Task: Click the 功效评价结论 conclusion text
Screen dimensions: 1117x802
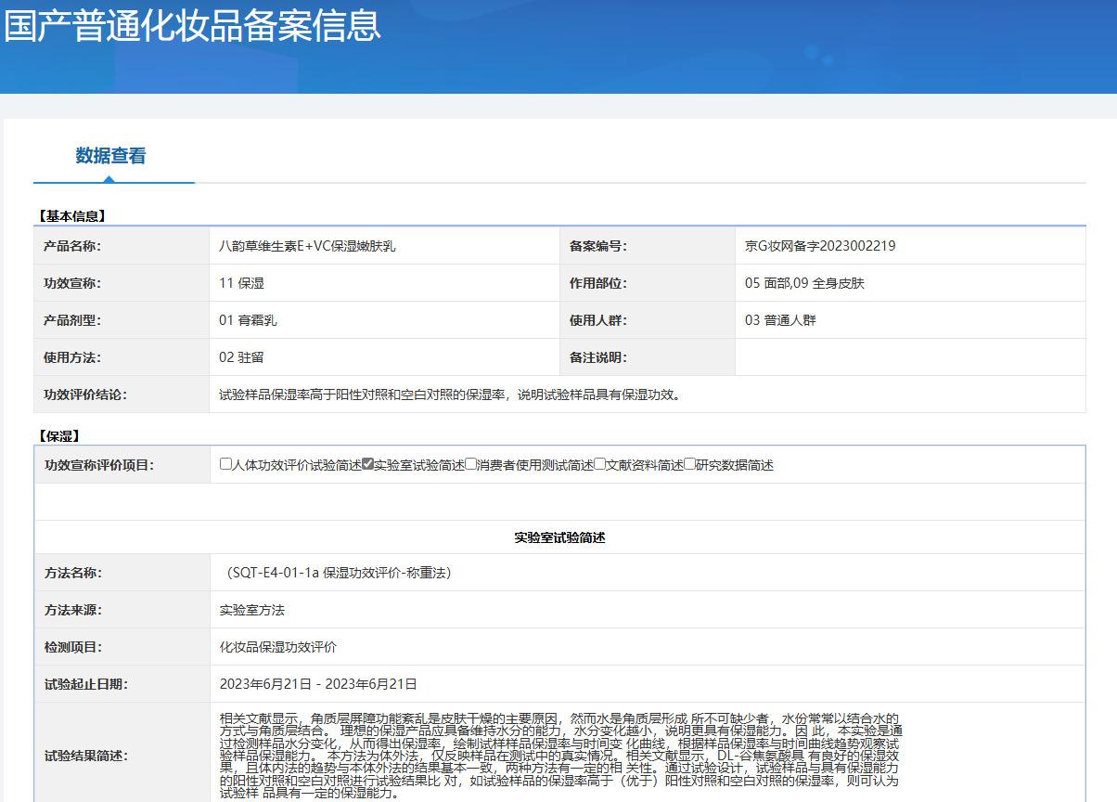Action: pos(451,395)
